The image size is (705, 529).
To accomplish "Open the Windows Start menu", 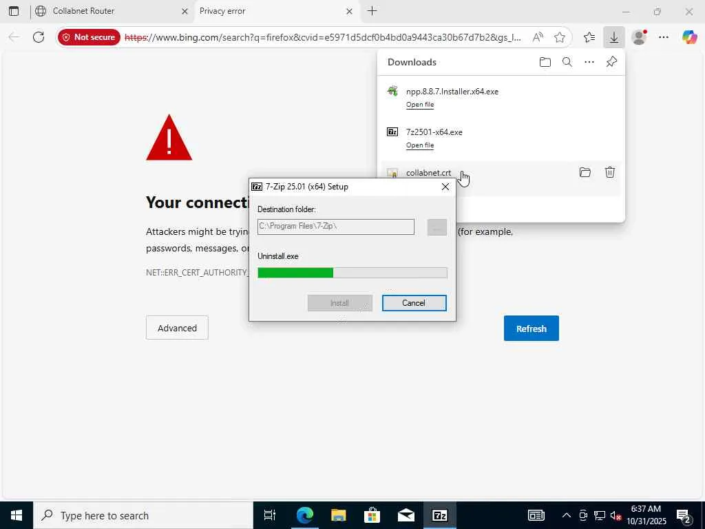I will [x=17, y=515].
